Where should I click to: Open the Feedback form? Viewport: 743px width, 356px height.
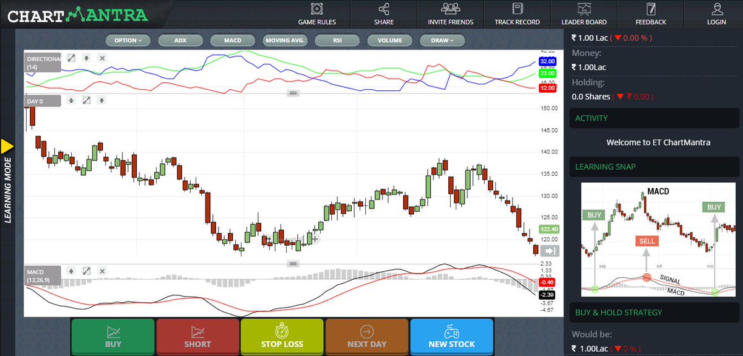click(x=651, y=14)
